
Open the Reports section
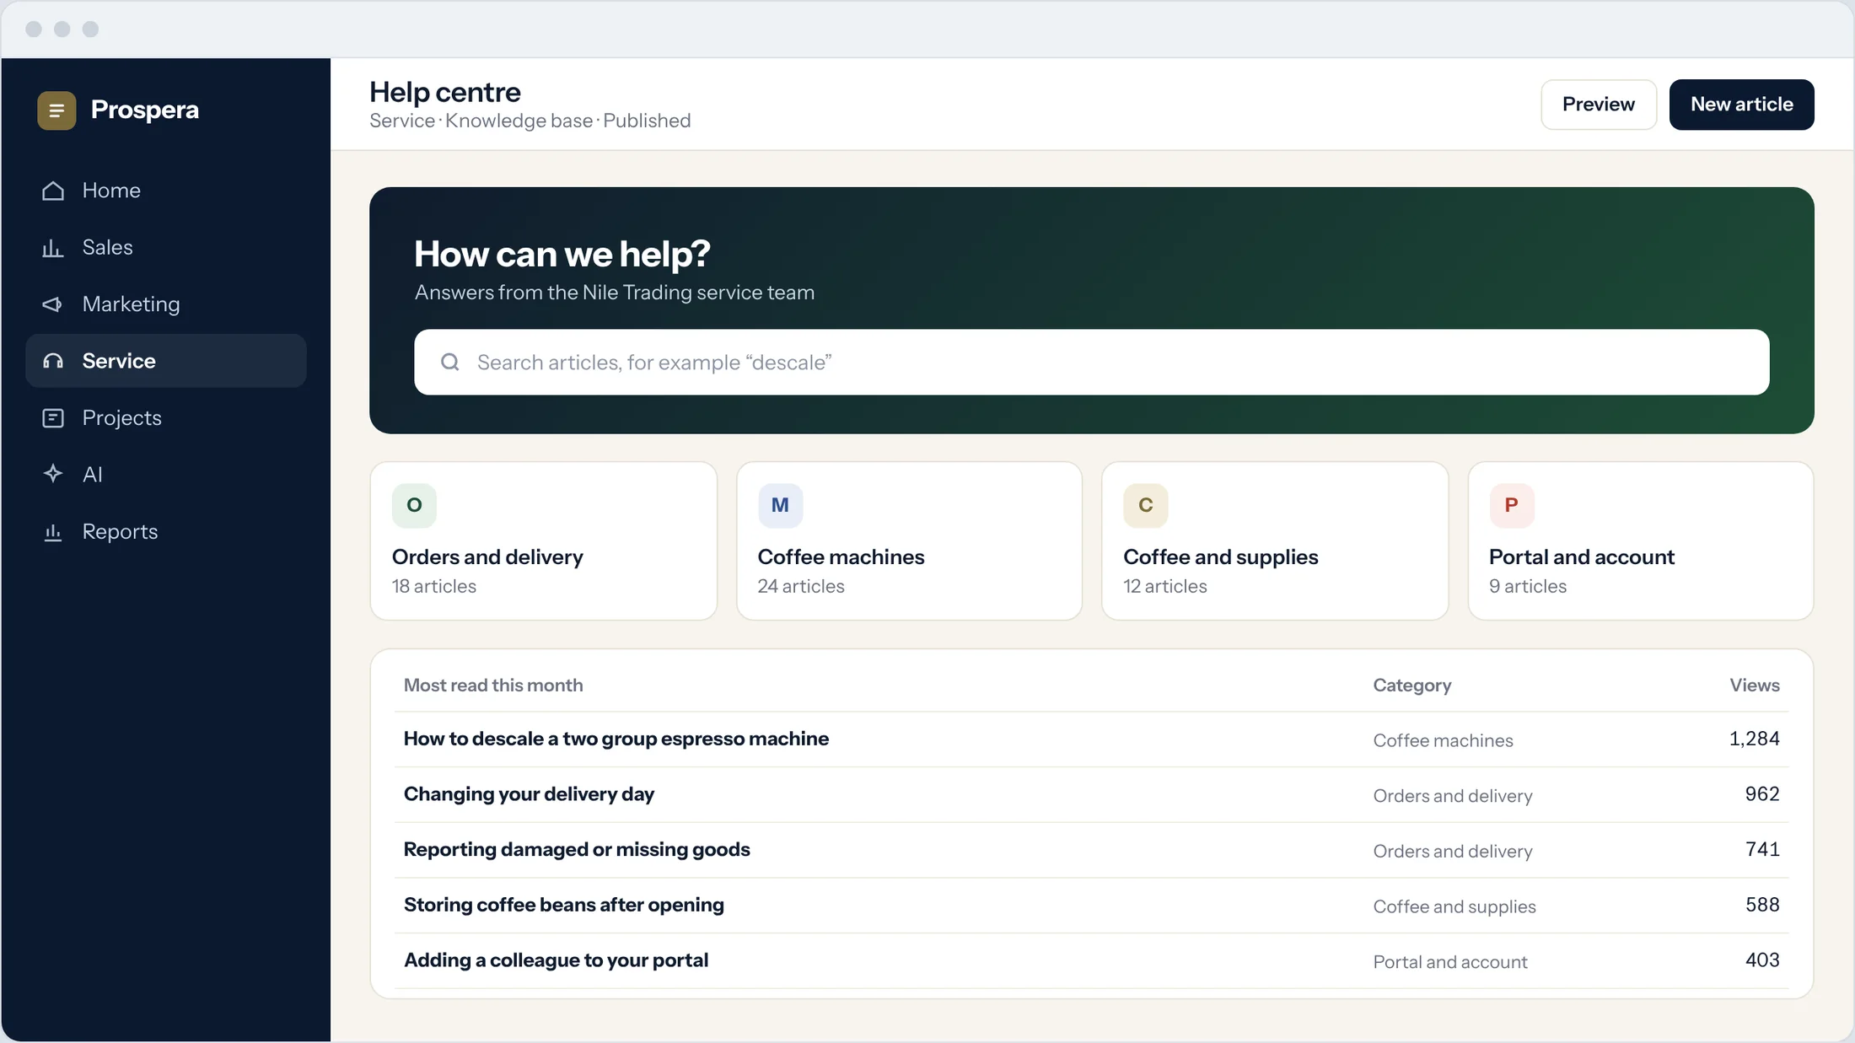coord(166,531)
